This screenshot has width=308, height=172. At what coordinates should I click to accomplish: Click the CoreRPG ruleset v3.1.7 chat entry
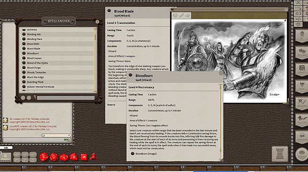coord(33,128)
